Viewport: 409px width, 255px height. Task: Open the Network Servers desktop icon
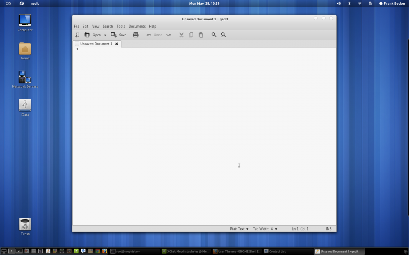click(25, 80)
